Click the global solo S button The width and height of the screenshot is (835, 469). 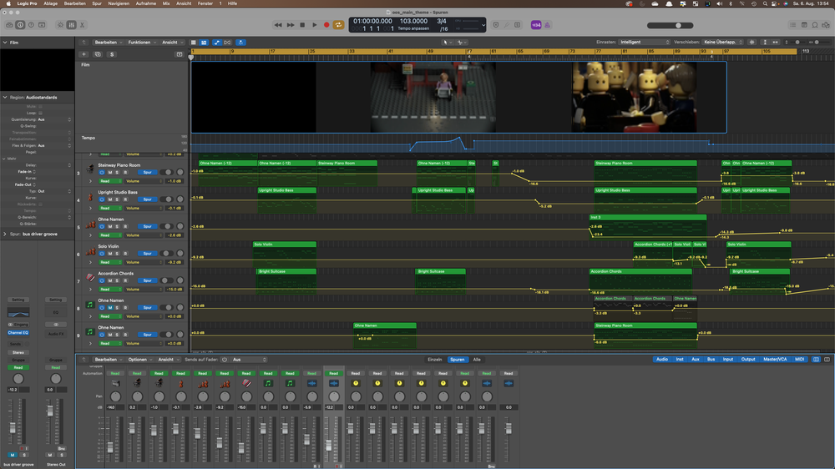[111, 54]
